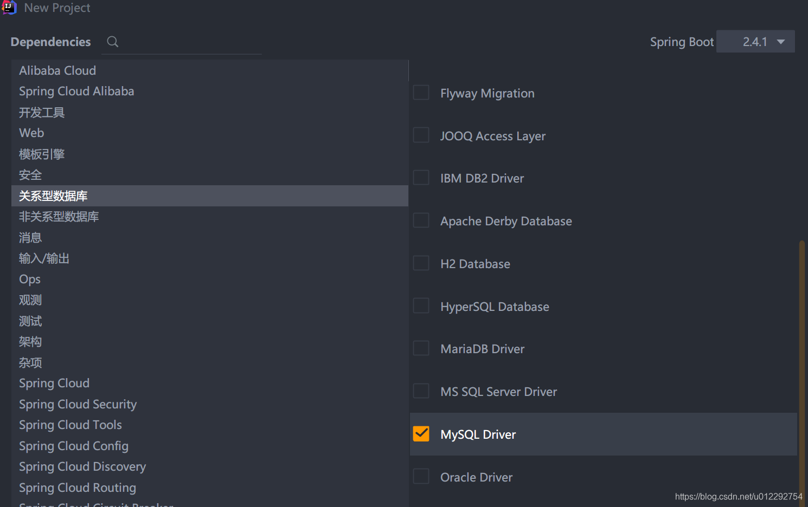Enable the H2 Database checkbox

pos(421,263)
